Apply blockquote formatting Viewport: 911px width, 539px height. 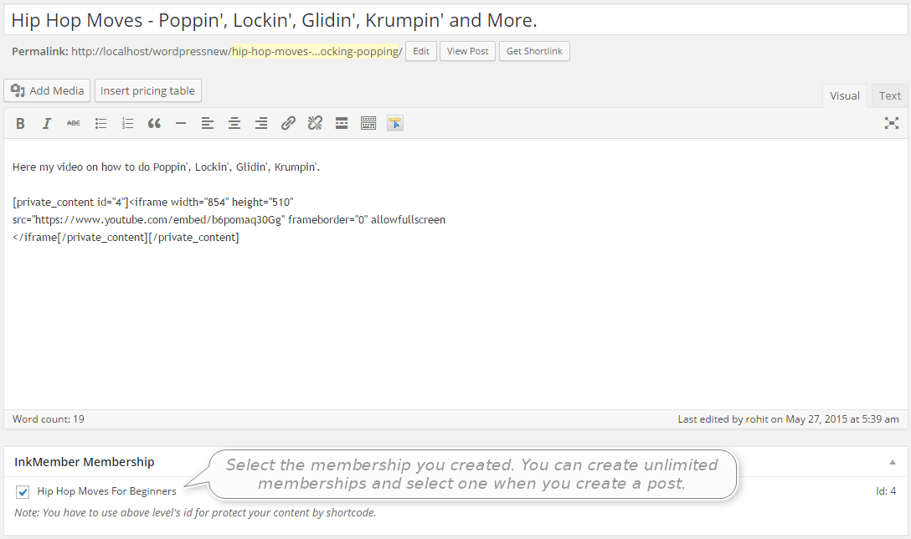click(154, 123)
